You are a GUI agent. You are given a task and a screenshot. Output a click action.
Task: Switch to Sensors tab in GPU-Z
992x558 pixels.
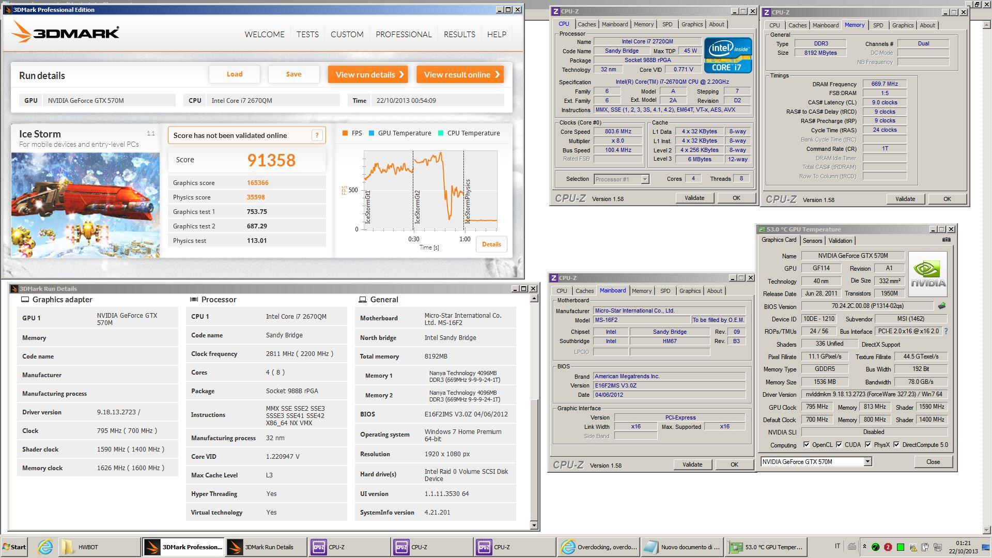click(812, 241)
